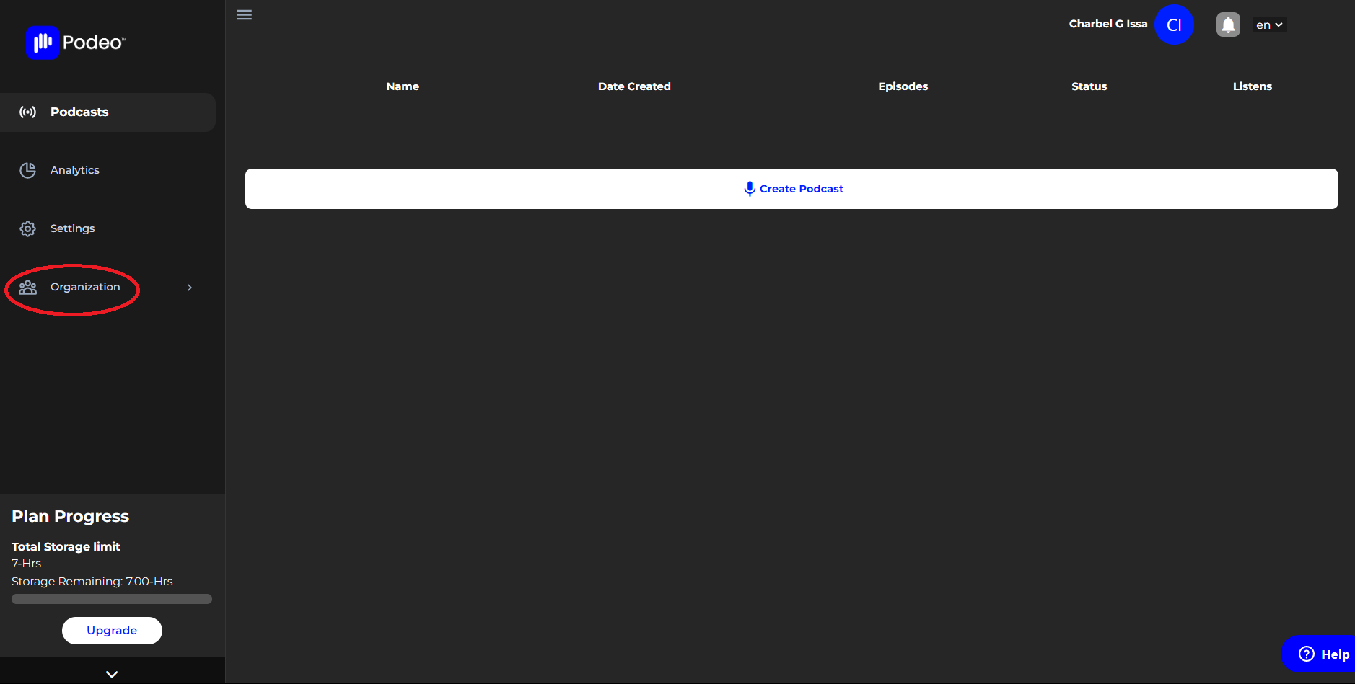Click the Create Podcast button
1355x684 pixels.
pos(791,189)
